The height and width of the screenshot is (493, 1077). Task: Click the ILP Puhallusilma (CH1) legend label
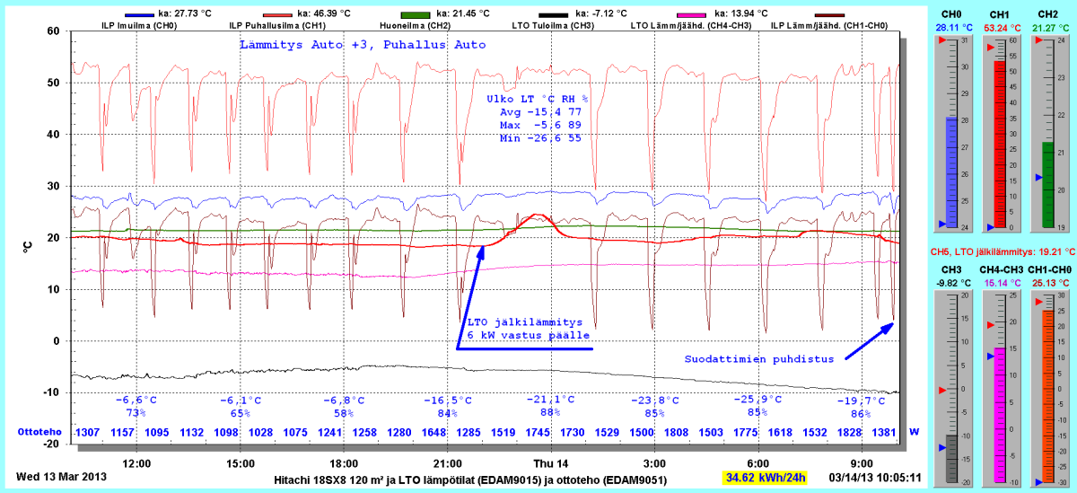coord(277,26)
